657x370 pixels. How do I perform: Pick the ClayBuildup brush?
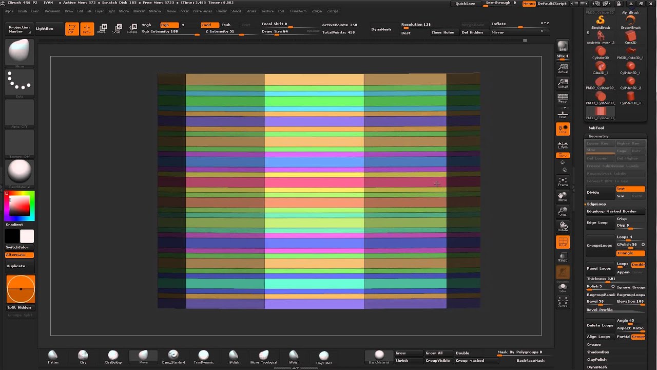coord(113,357)
